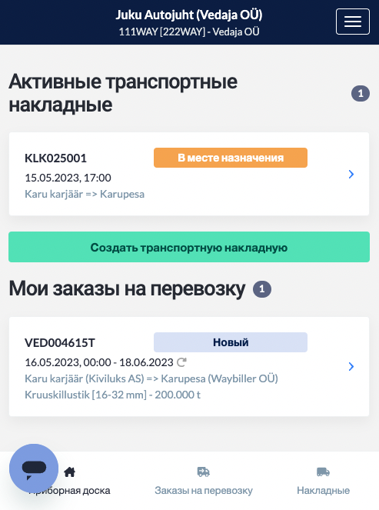
Task: Click the Новый status label
Action: 231,342
